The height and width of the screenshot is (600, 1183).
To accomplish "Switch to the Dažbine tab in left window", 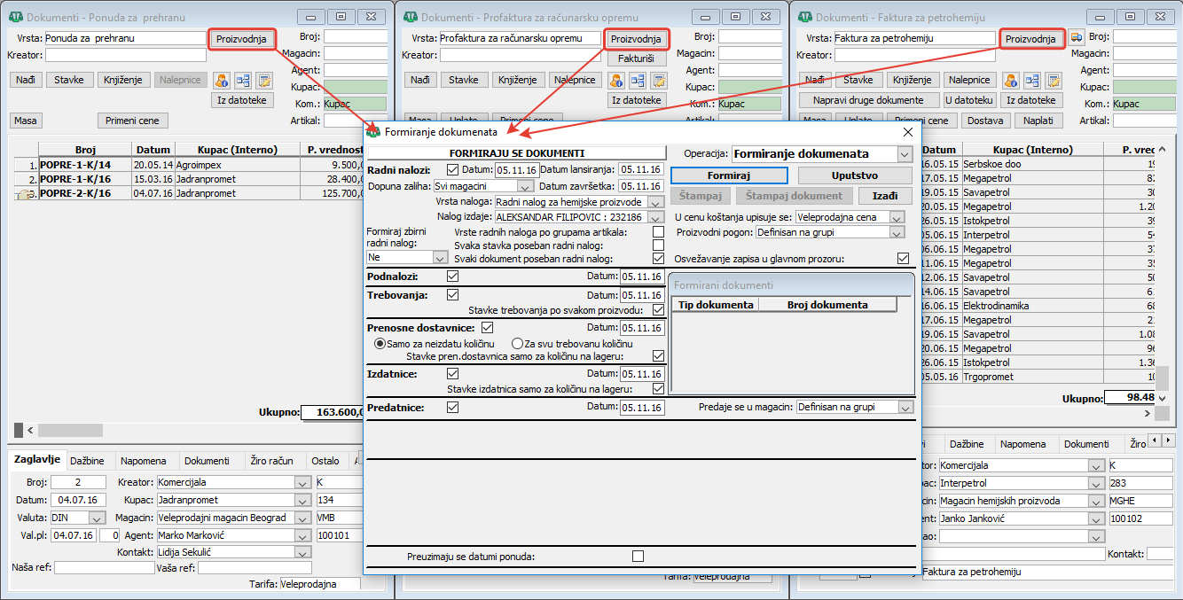I will click(x=87, y=461).
